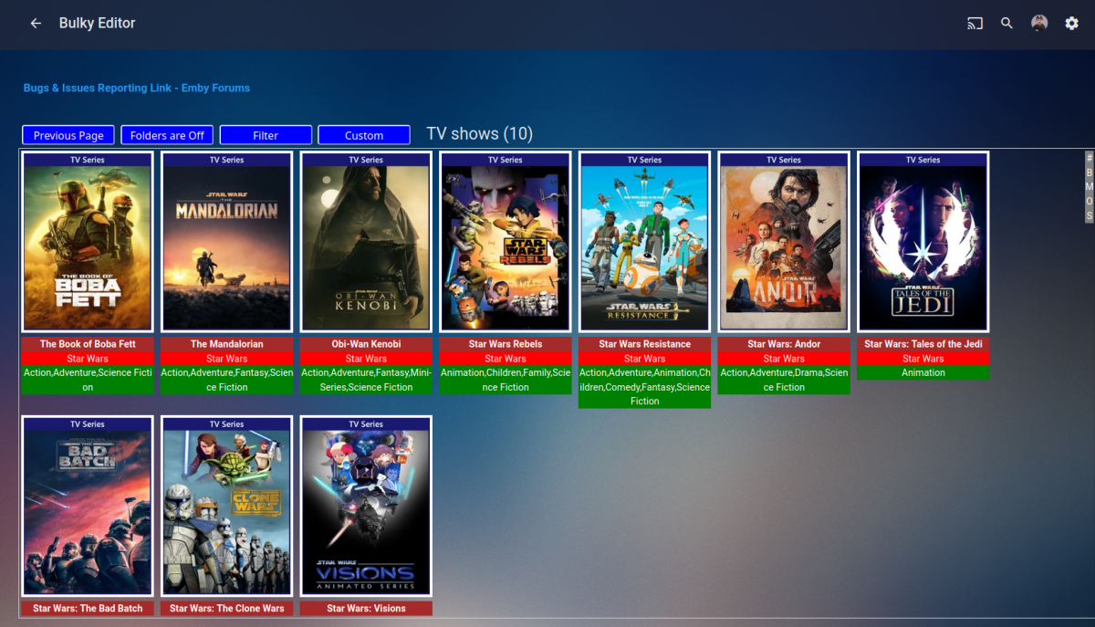Screen dimensions: 1095x627
Task: Open the user profile avatar
Action: 1039,23
